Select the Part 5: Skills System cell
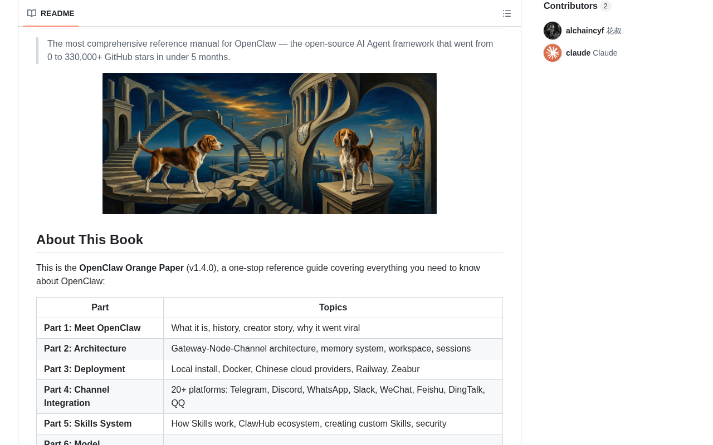This screenshot has height=445, width=713. tap(100, 424)
